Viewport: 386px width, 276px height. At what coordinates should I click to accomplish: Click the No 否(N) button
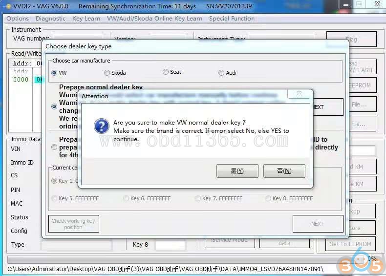pos(284,170)
